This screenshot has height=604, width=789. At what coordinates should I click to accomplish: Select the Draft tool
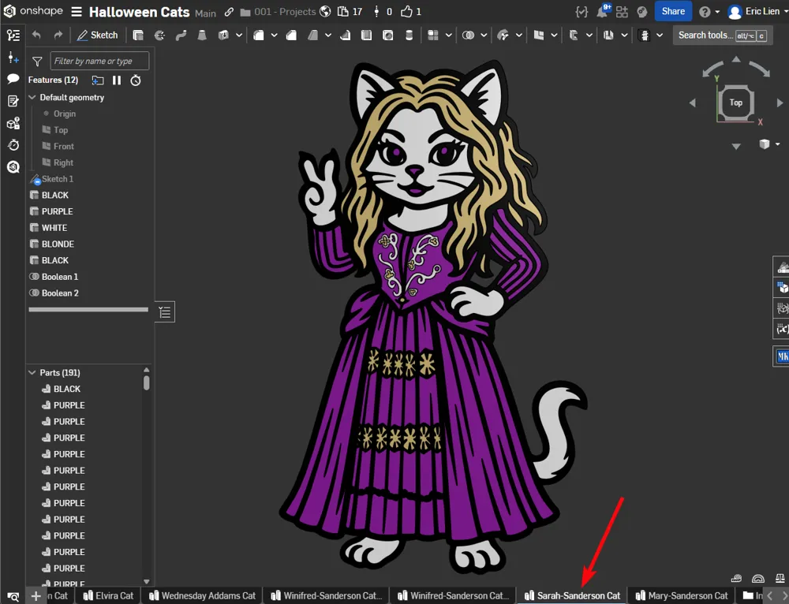point(313,35)
